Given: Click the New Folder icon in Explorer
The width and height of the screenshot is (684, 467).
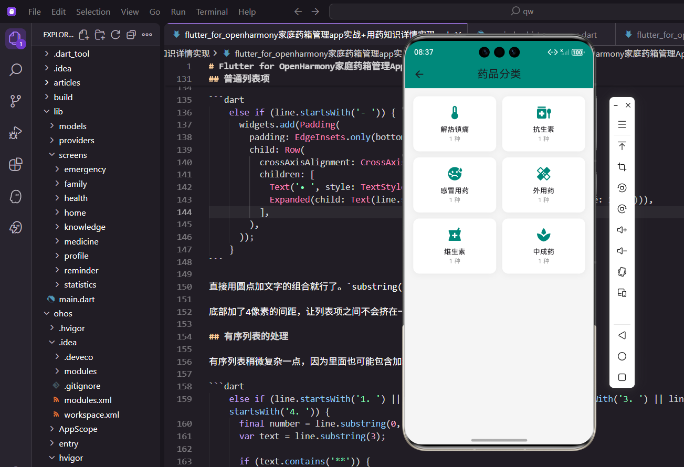Looking at the screenshot, I should coord(100,35).
